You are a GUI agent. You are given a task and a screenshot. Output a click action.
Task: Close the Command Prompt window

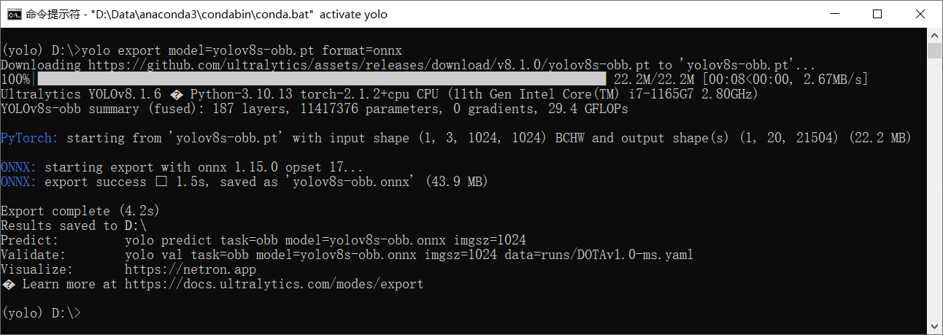coord(917,14)
